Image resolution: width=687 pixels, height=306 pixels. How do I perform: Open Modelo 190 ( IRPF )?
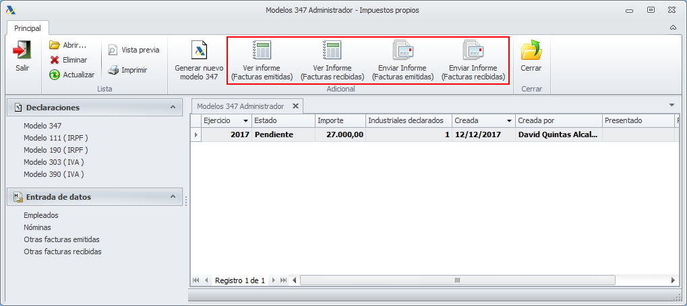pyautogui.click(x=56, y=150)
